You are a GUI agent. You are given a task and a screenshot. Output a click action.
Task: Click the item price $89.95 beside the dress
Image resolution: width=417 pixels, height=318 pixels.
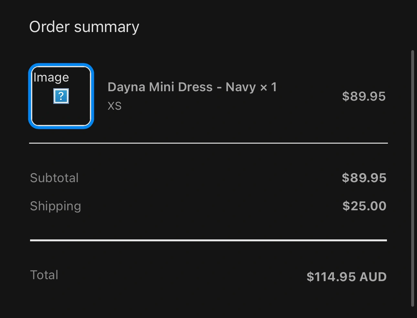(364, 96)
